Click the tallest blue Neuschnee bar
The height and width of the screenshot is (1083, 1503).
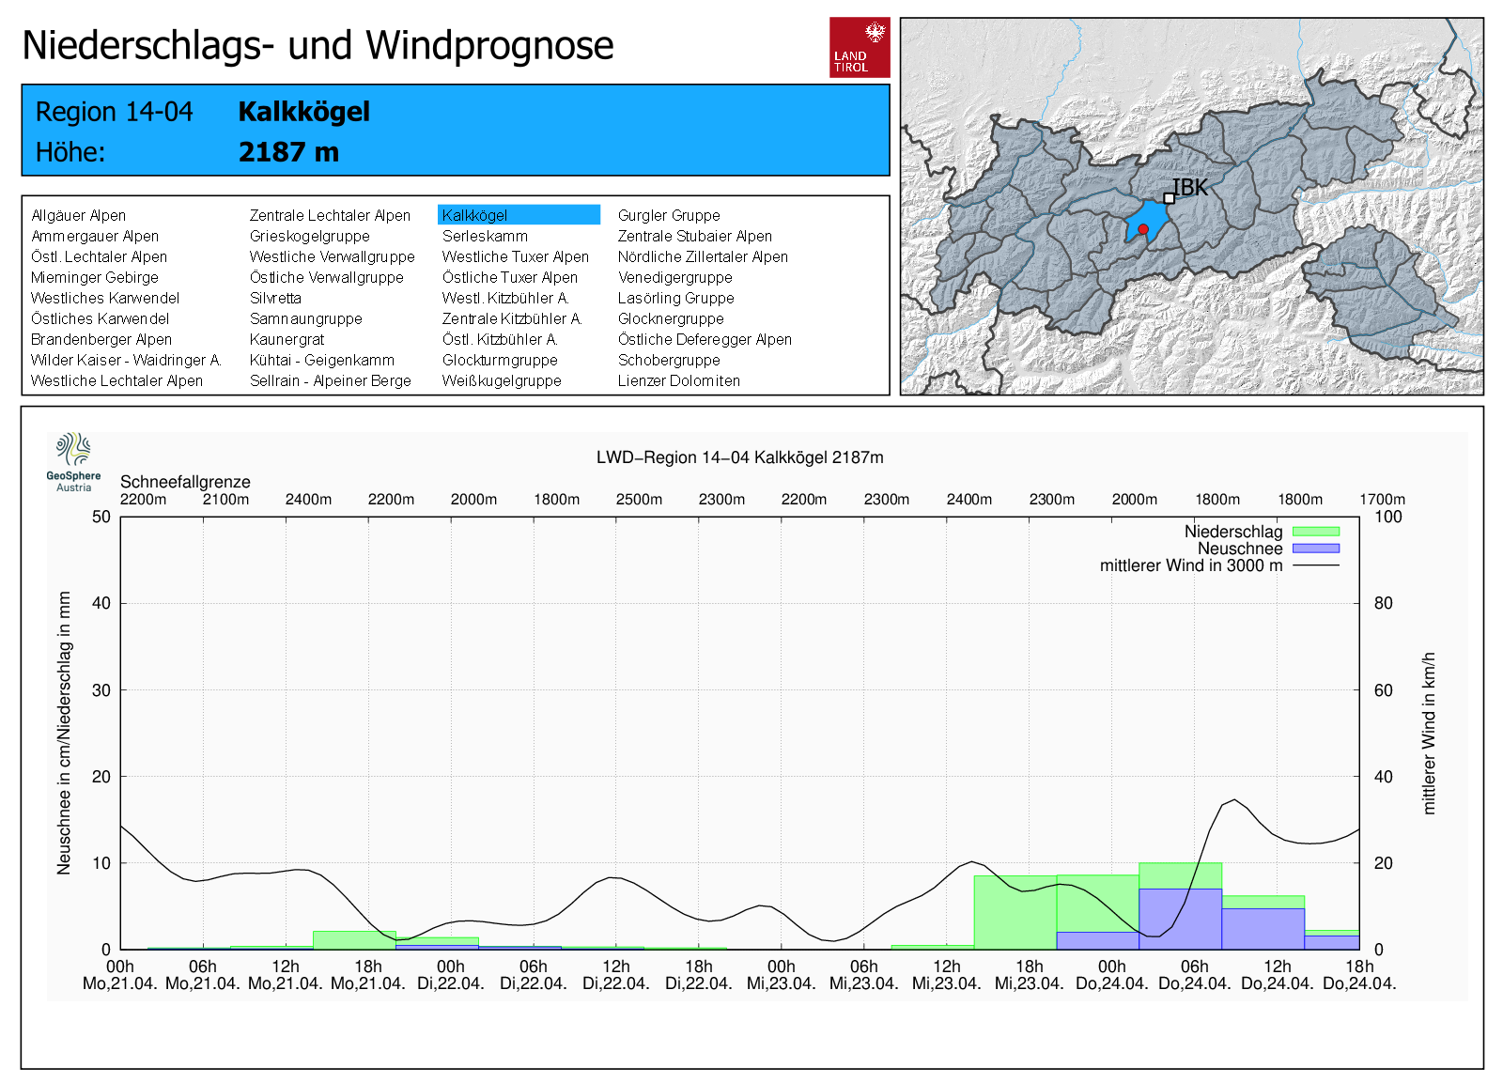pos(1180,919)
